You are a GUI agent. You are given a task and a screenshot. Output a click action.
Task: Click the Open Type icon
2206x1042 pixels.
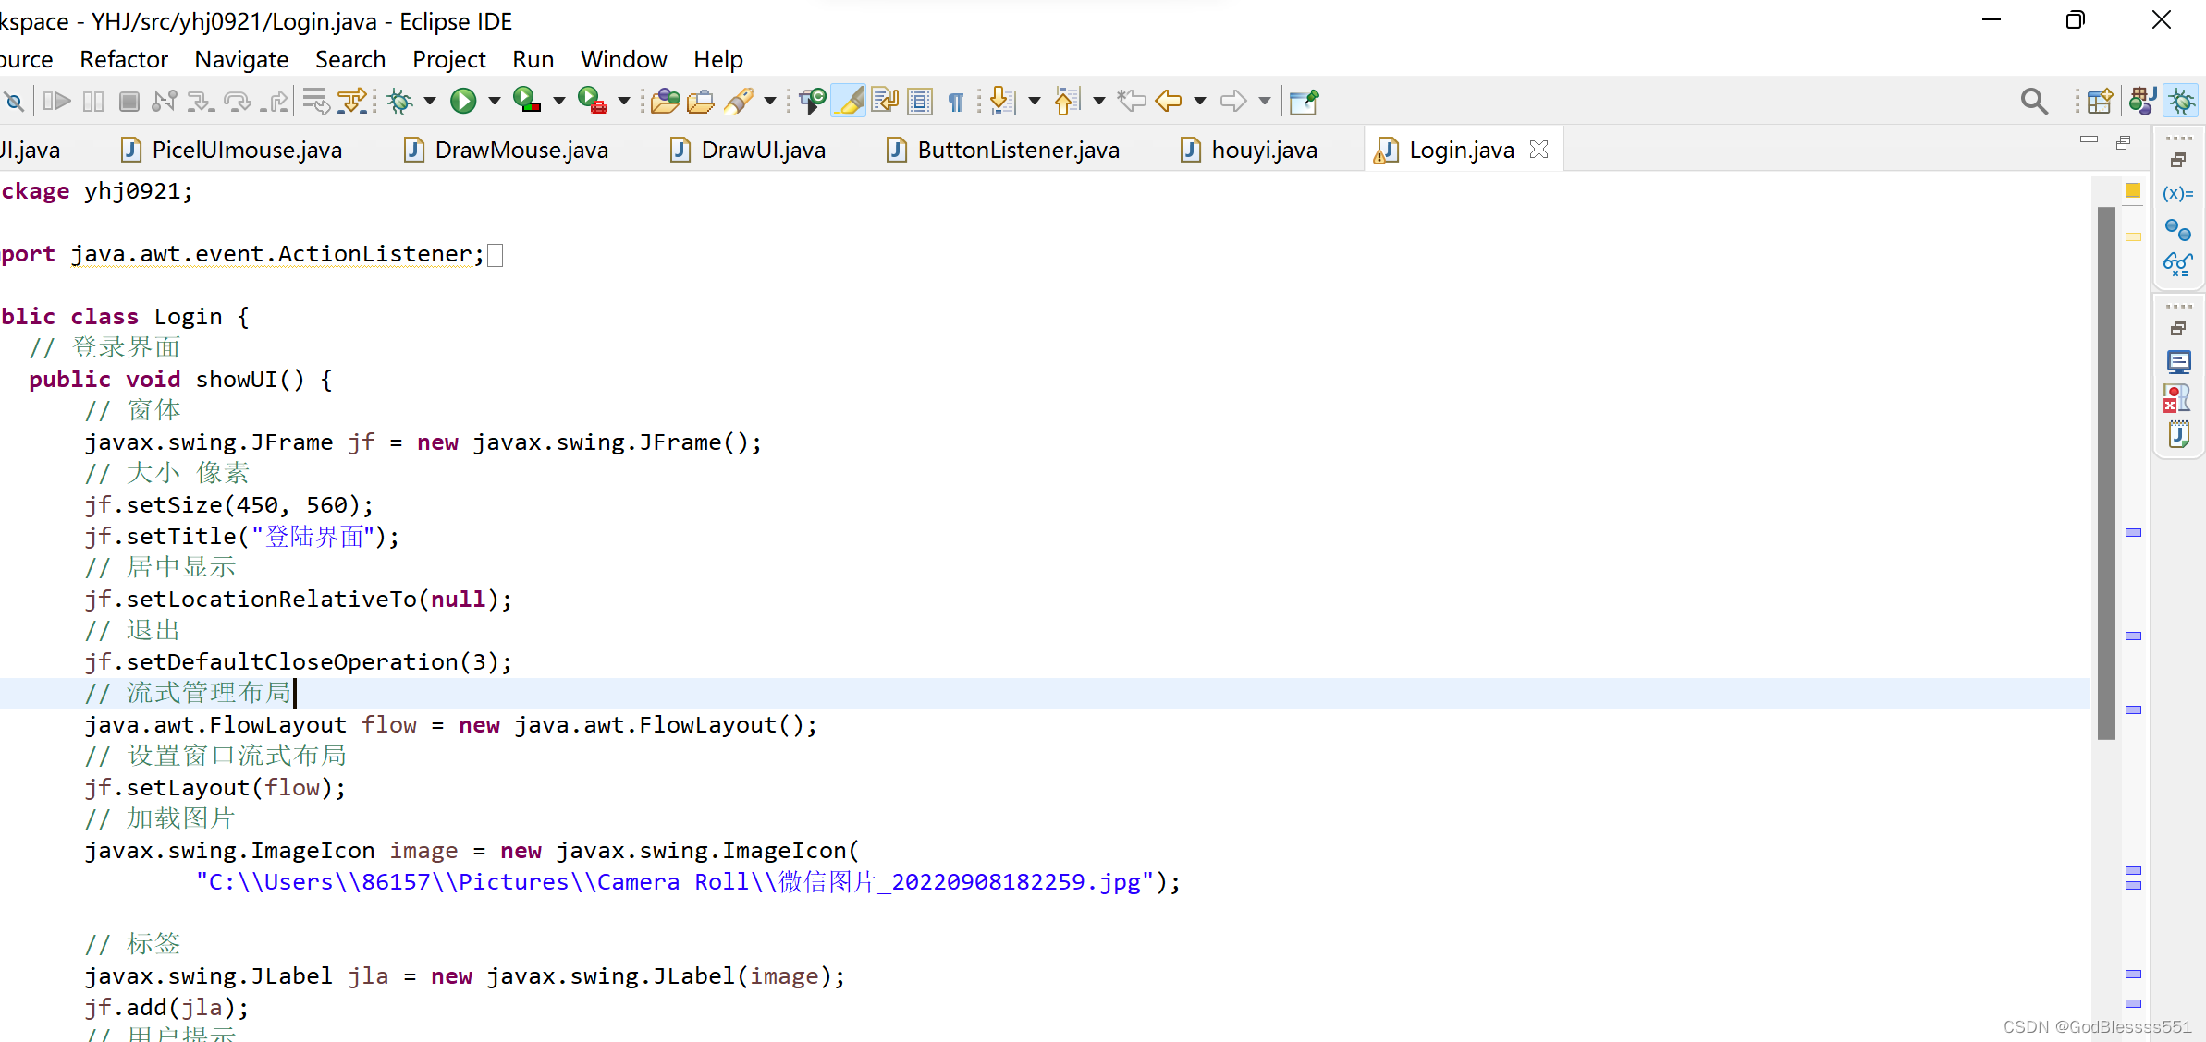(x=665, y=101)
